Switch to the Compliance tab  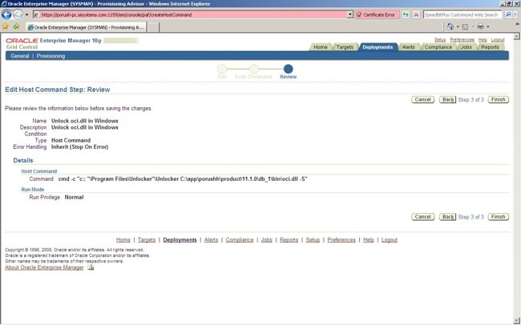click(x=438, y=47)
